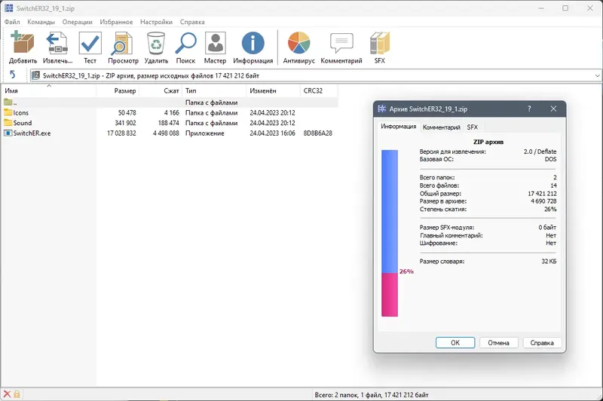Confirm with the OK button
This screenshot has width=603, height=401.
455,342
